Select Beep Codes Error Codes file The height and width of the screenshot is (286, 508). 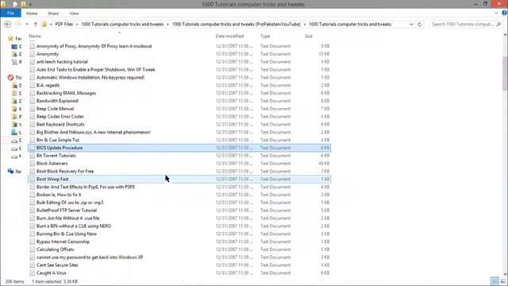point(60,117)
